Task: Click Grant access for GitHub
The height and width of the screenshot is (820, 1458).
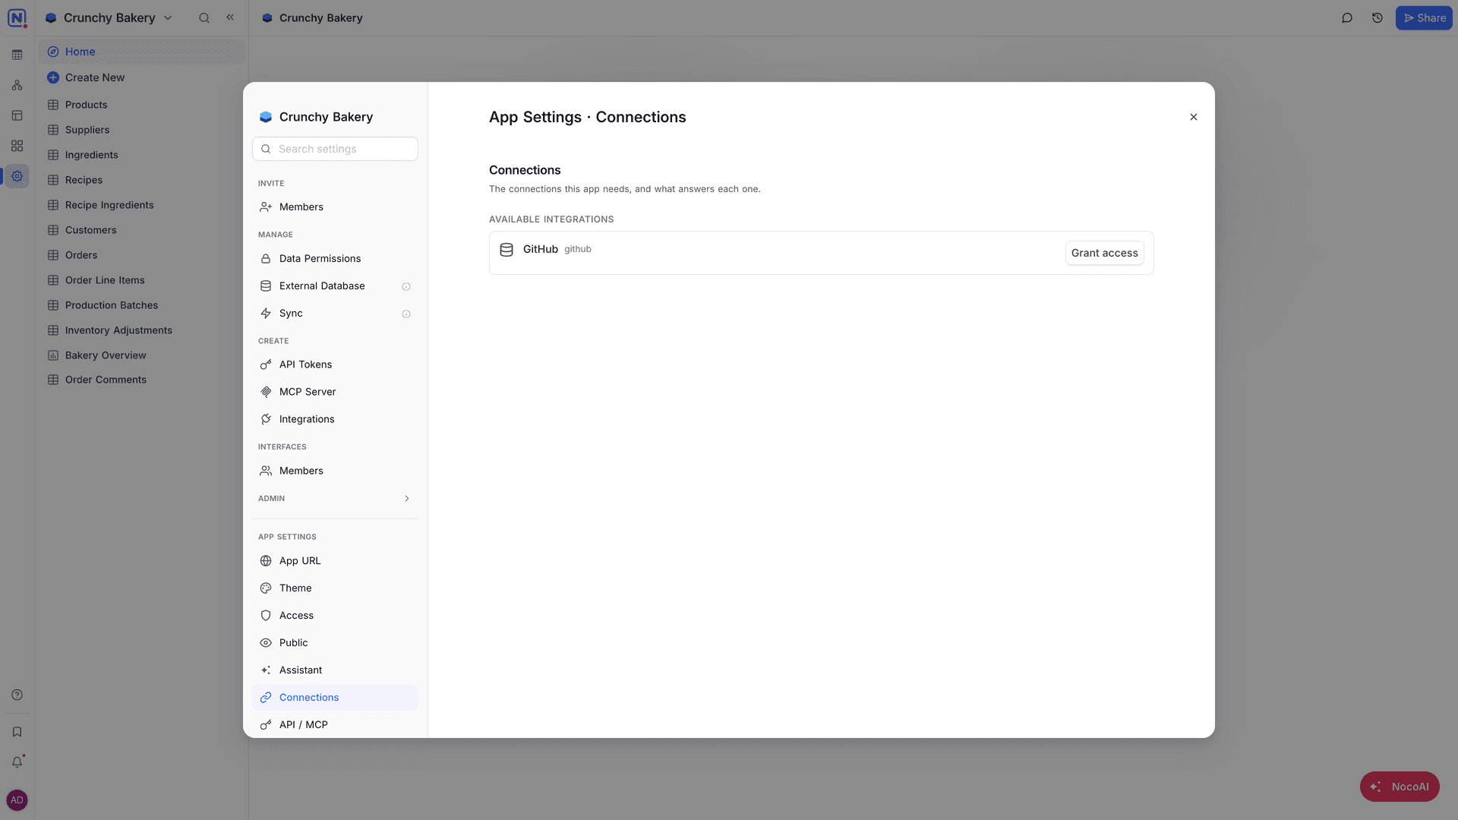Action: point(1104,253)
